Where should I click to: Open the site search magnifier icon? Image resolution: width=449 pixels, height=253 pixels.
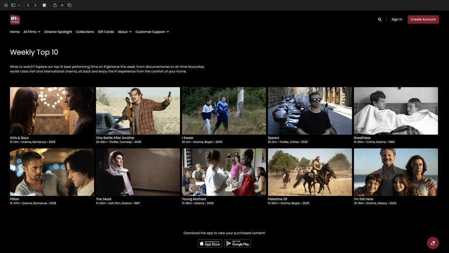click(379, 20)
